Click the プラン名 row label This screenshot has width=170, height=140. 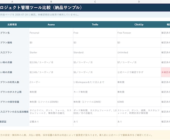pyautogui.click(x=14, y=33)
